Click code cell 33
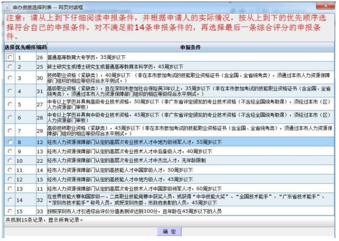The width and height of the screenshot is (339, 241). coord(40,211)
